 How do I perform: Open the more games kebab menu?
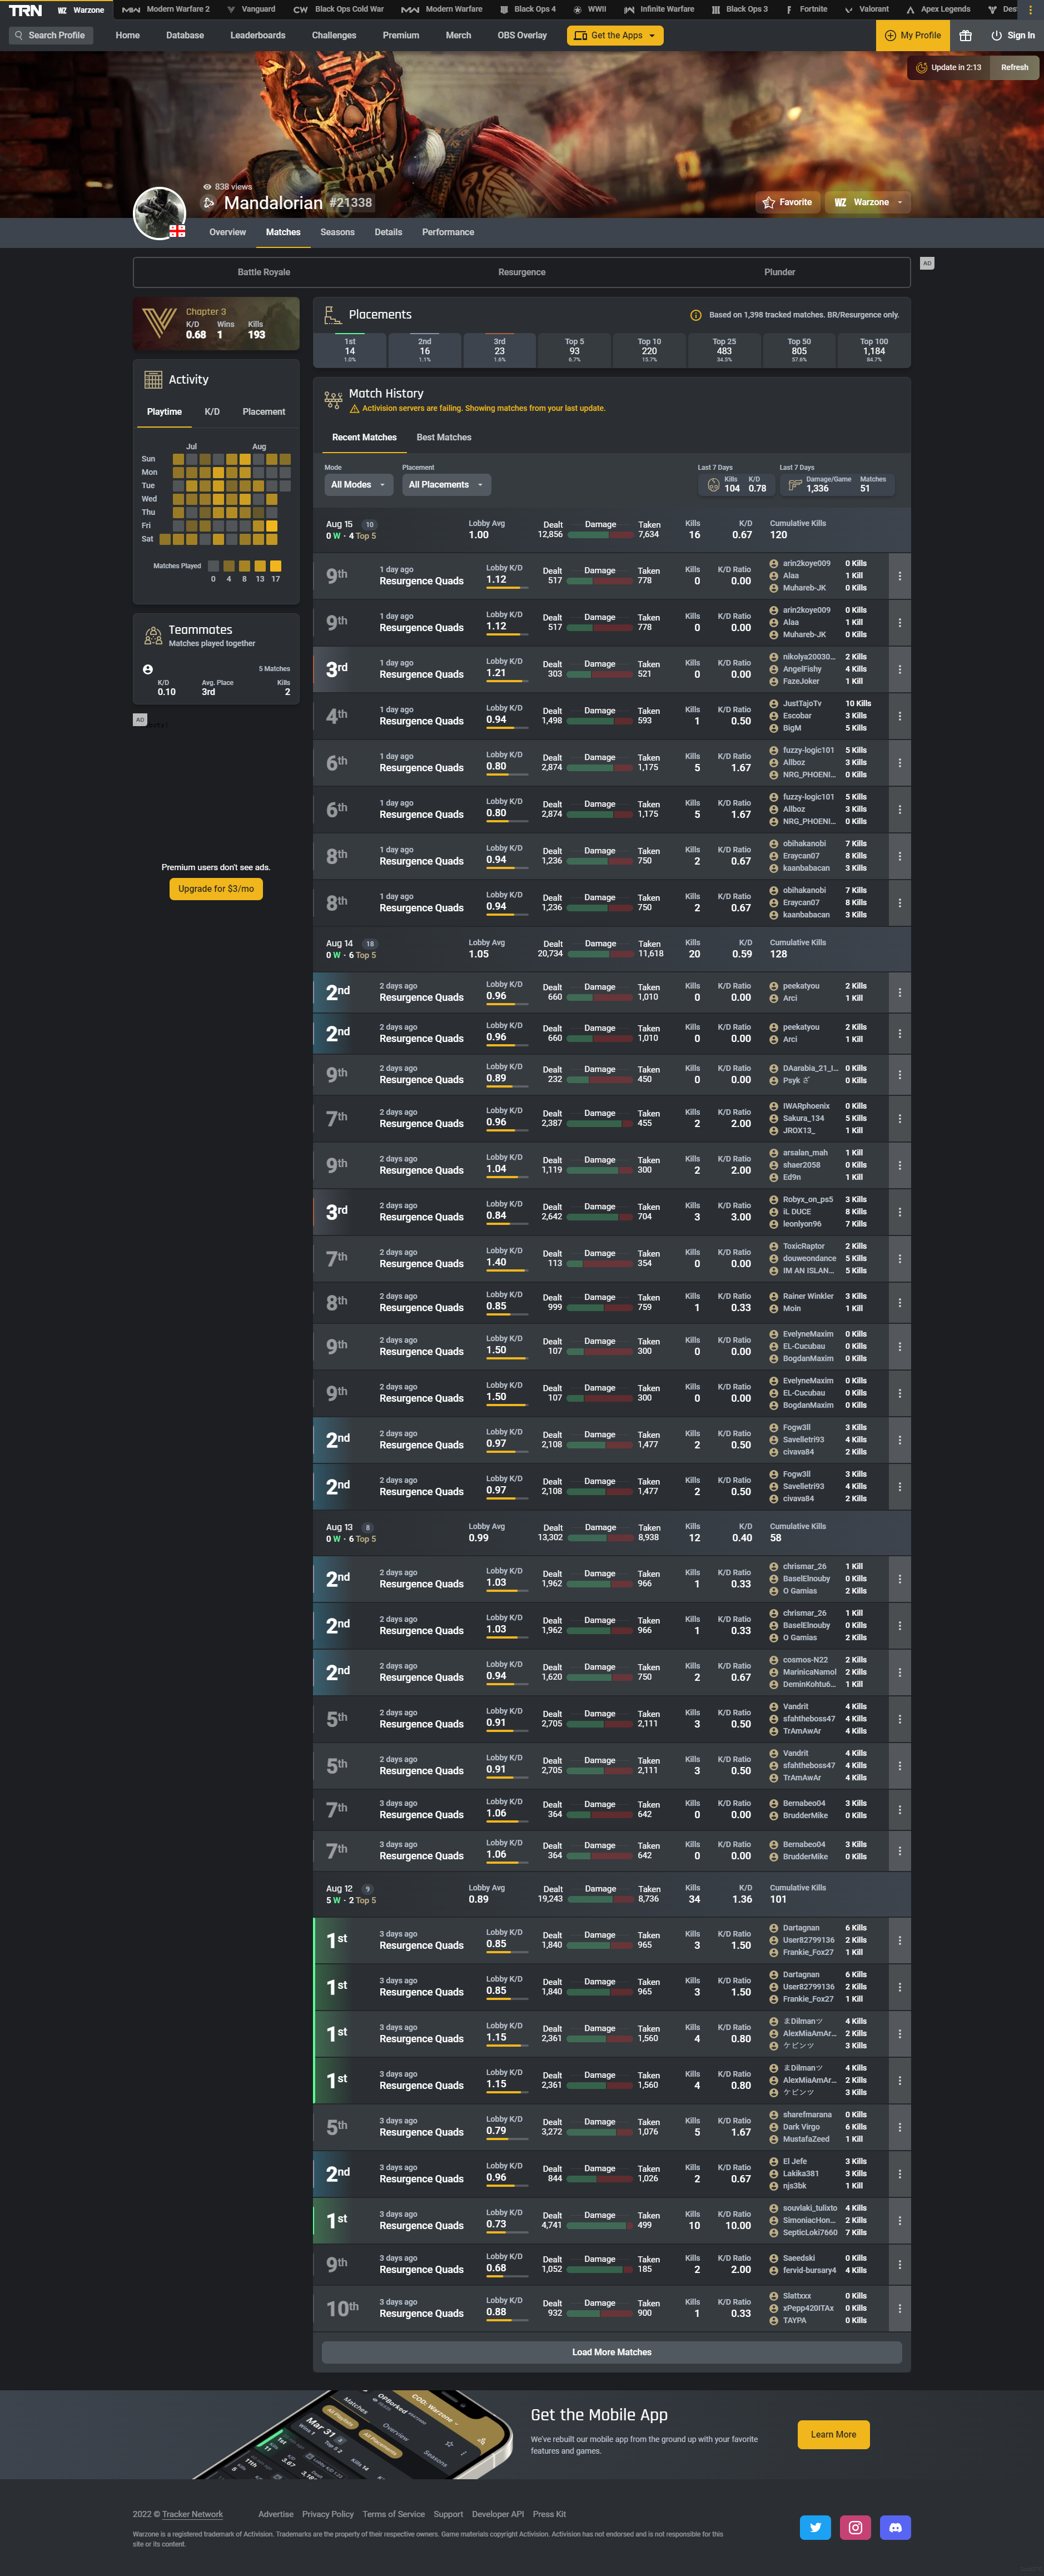pyautogui.click(x=1030, y=9)
